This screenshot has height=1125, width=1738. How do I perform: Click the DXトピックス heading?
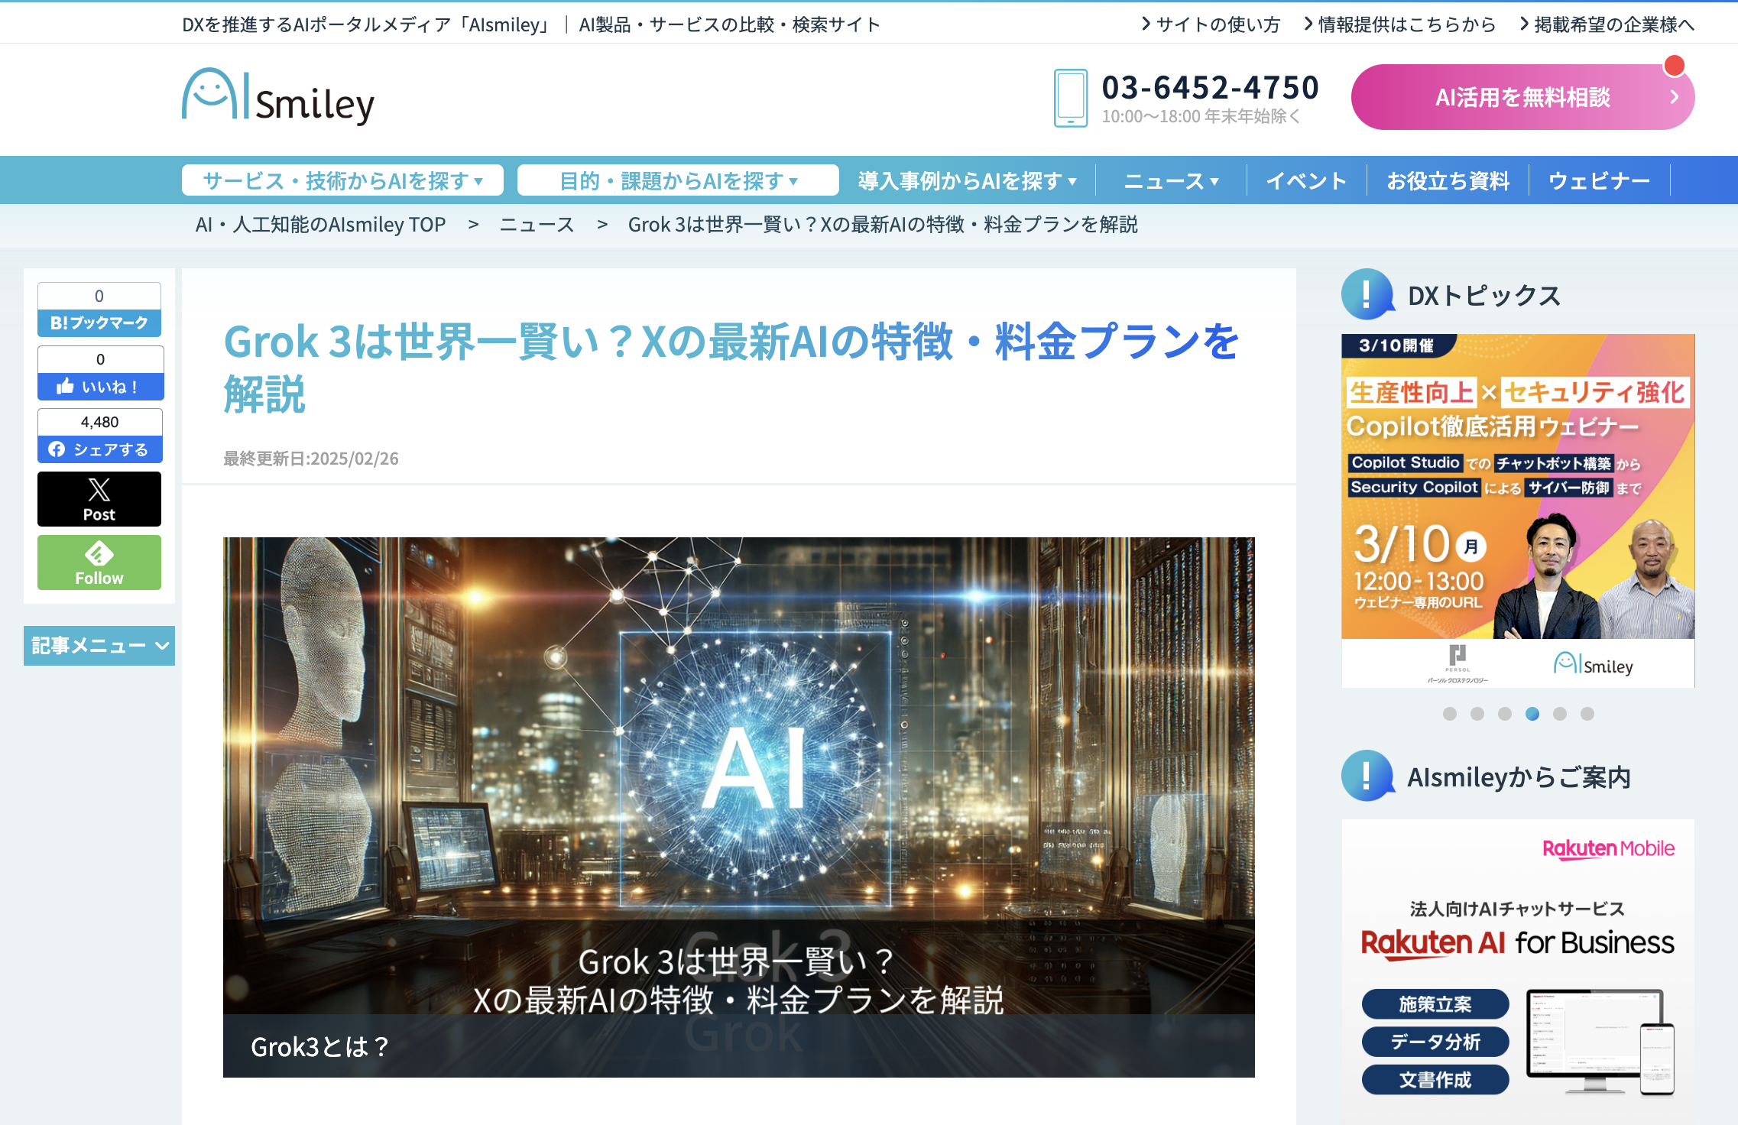(1484, 296)
